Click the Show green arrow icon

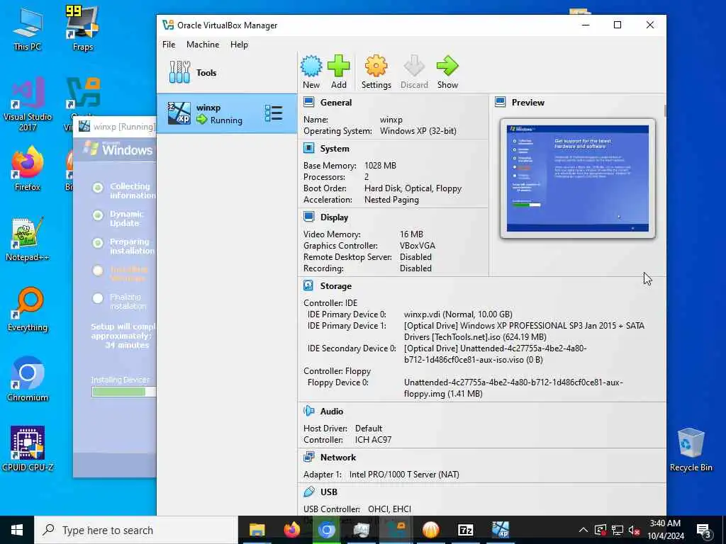point(447,72)
